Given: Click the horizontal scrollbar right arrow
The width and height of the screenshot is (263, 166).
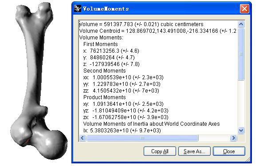Looking at the screenshot, I should pos(233,138).
